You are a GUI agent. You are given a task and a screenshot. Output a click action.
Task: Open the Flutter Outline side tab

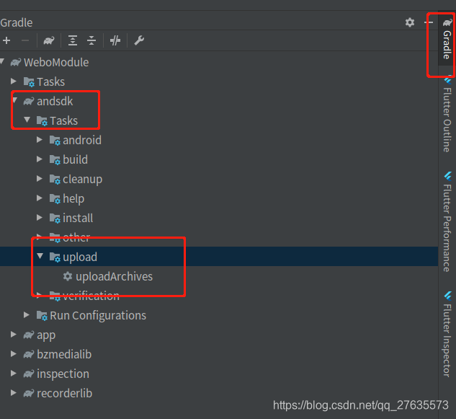coord(447,114)
